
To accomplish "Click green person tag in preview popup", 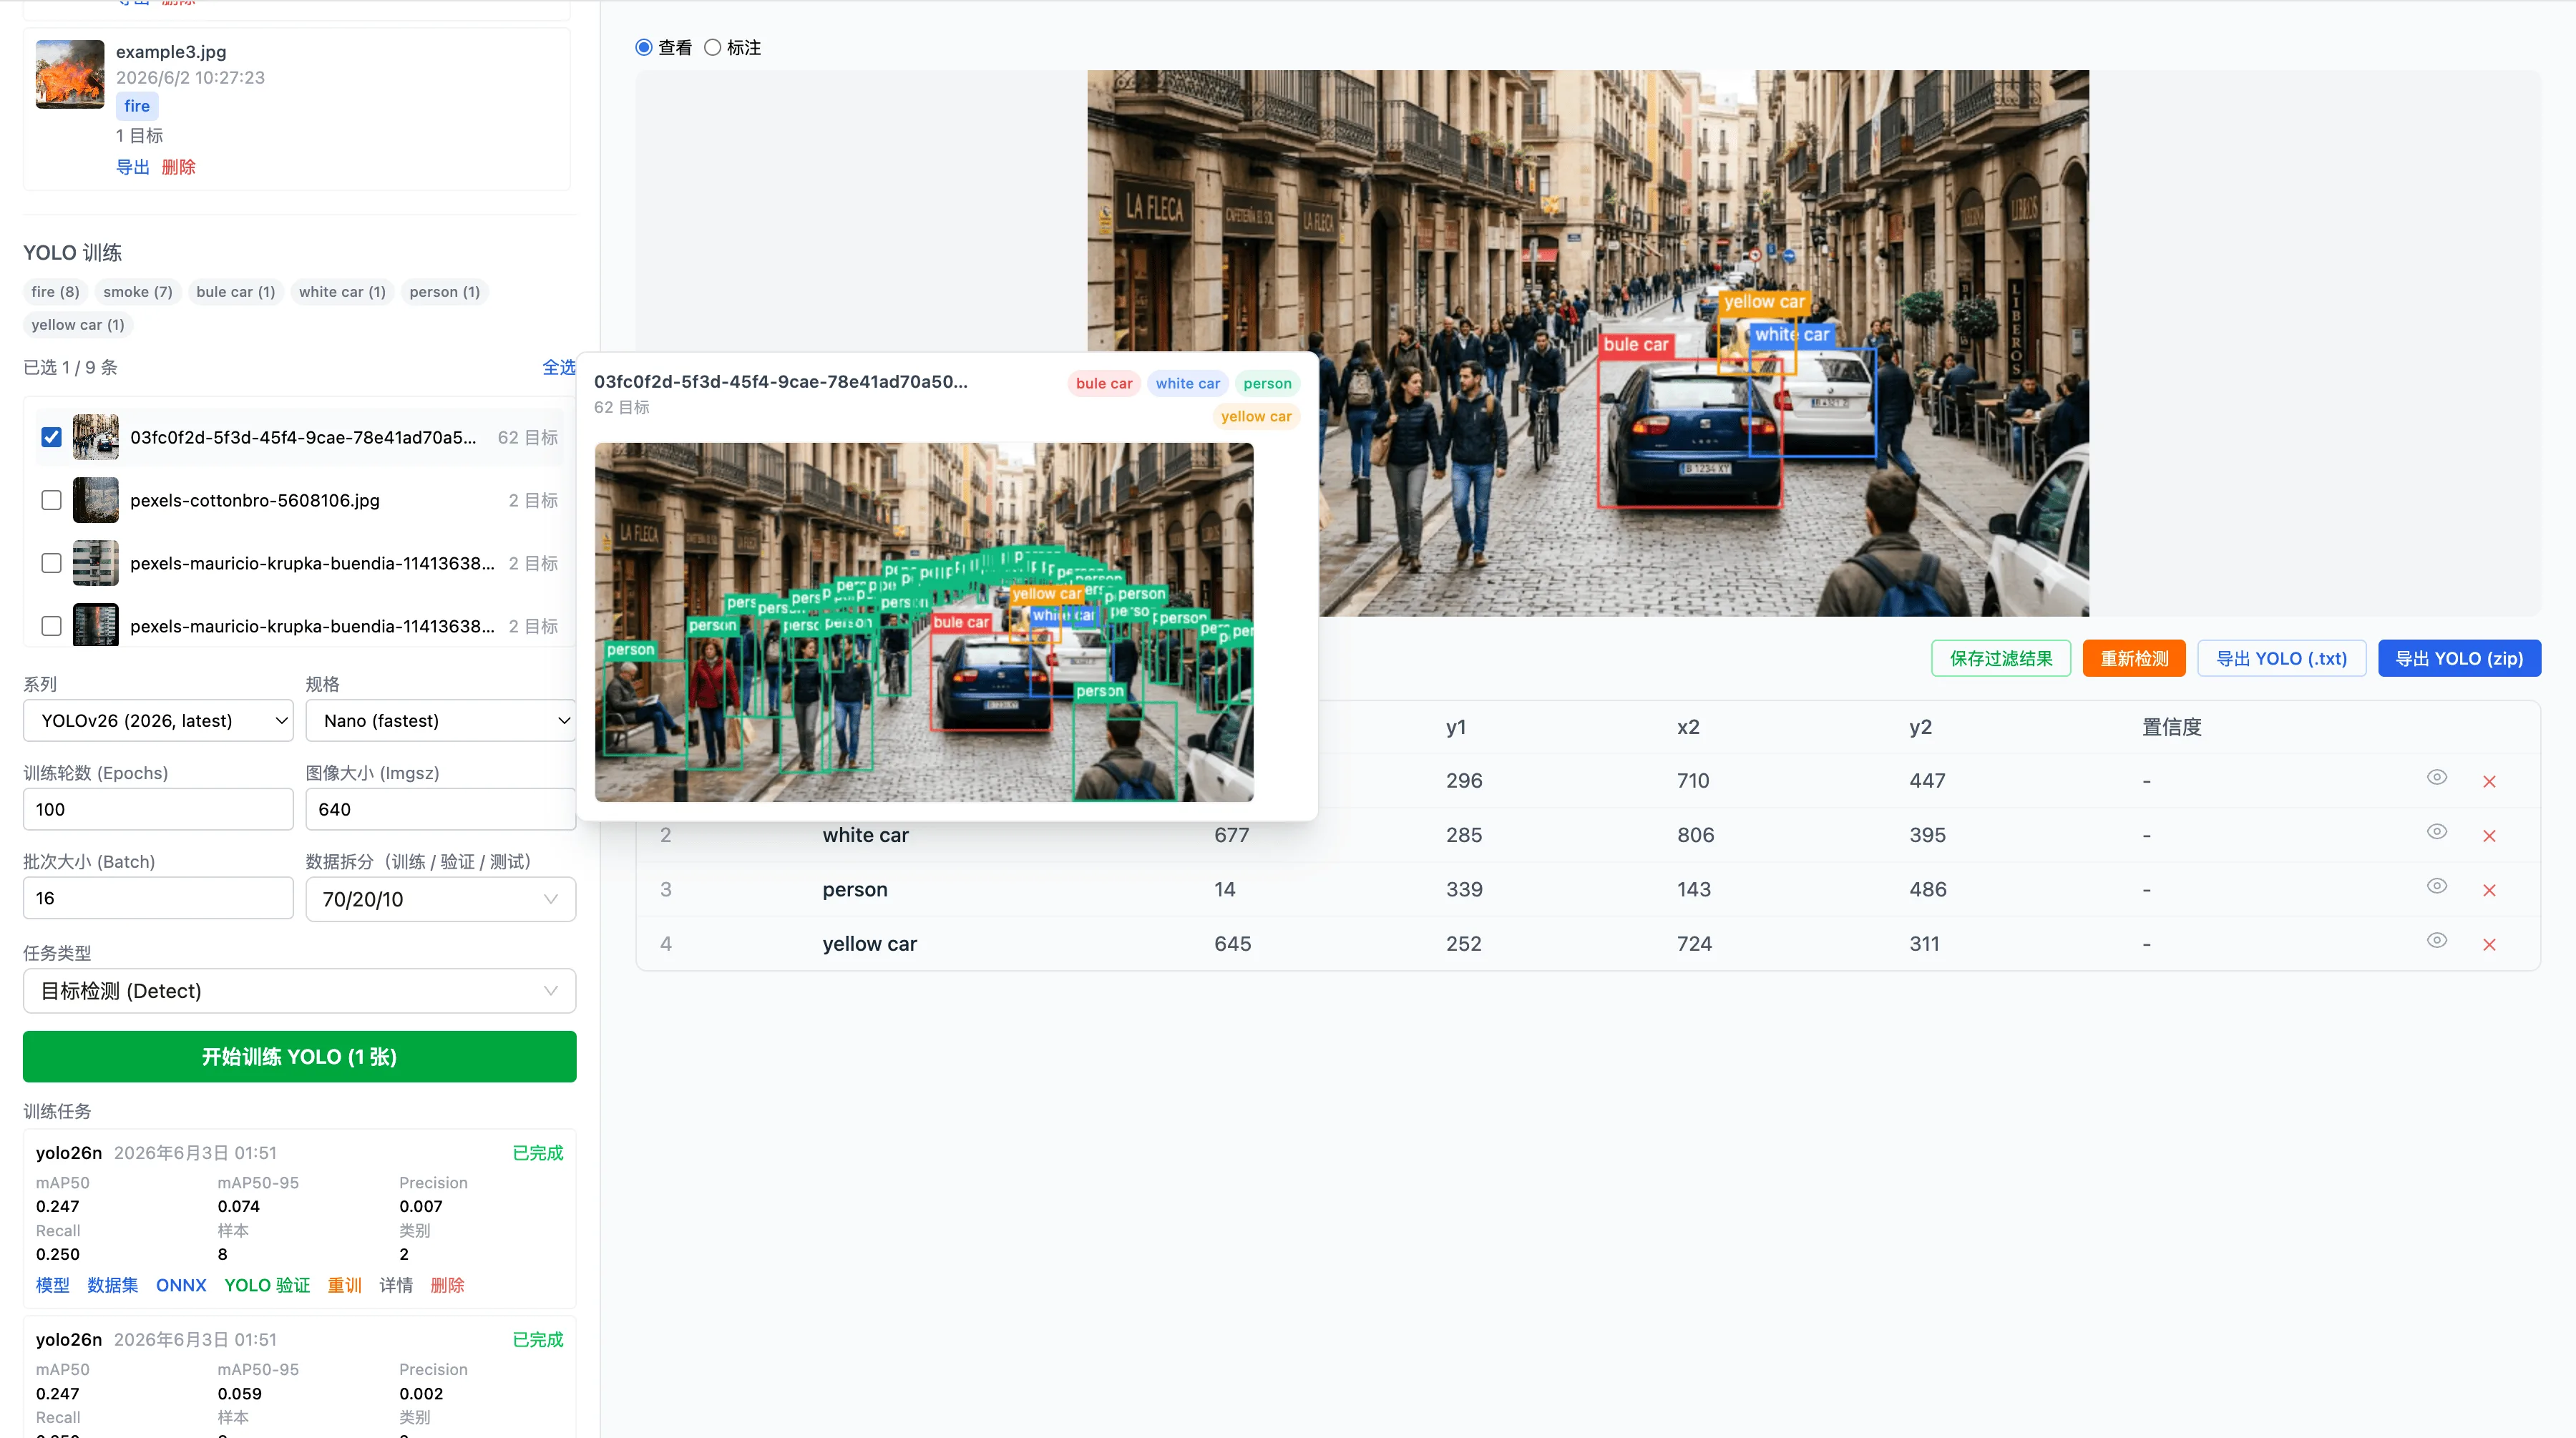I will coord(1267,384).
